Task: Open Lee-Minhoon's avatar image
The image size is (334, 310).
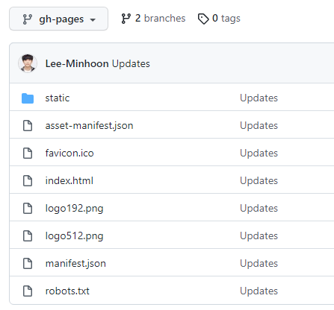Action: pyautogui.click(x=28, y=63)
